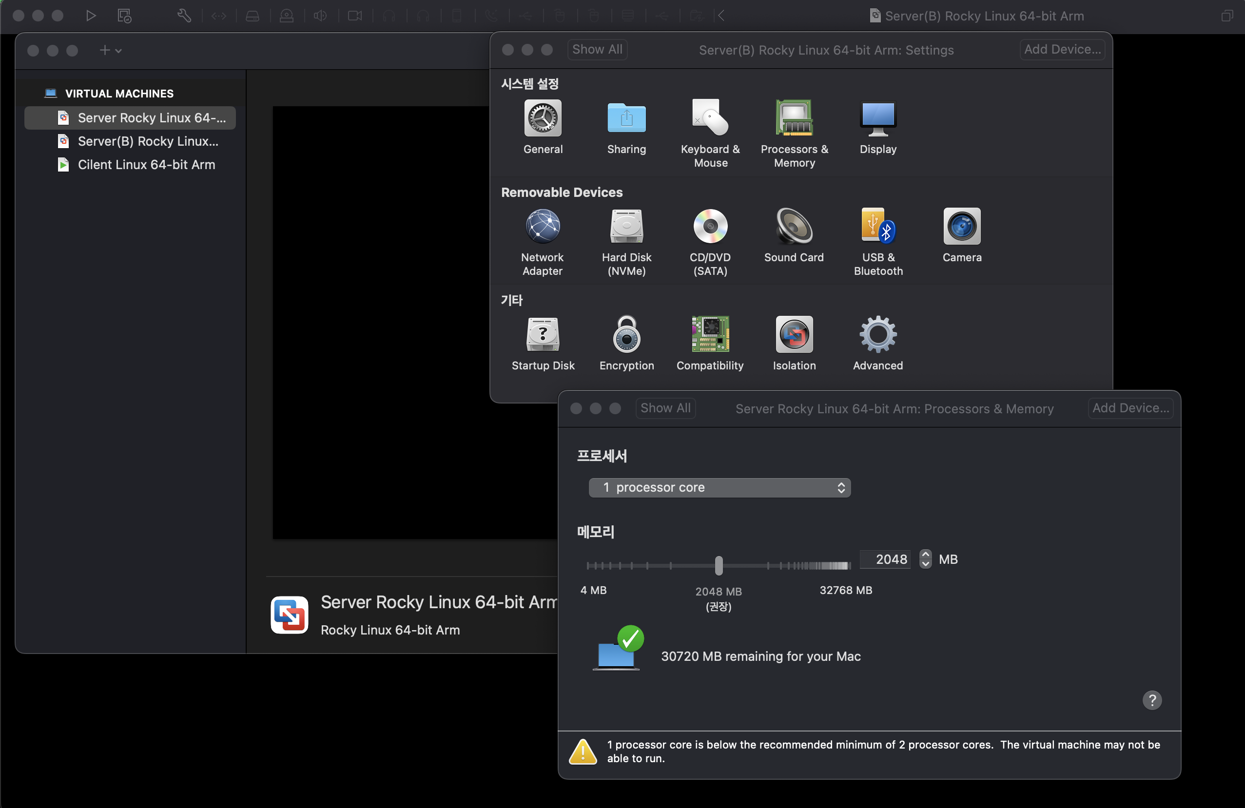Open the Sharing settings pane

pyautogui.click(x=626, y=119)
